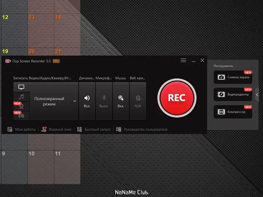The width and height of the screenshot is (263, 197).
Task: Open the hamburger menu in title bar
Action: coord(183,60)
